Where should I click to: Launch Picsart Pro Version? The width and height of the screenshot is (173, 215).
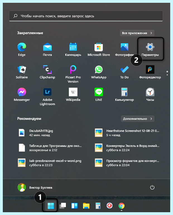click(x=73, y=74)
